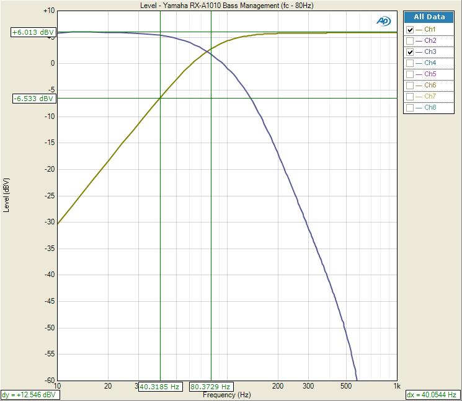Click the Frequency (Hz) axis label
Screen dimensions: 462x401
pos(226,395)
